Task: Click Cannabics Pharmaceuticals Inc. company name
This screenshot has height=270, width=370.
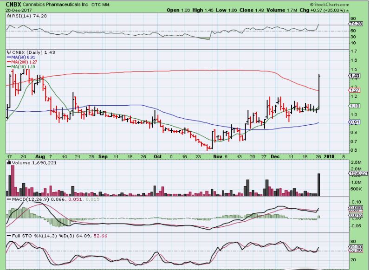Action: pos(56,5)
